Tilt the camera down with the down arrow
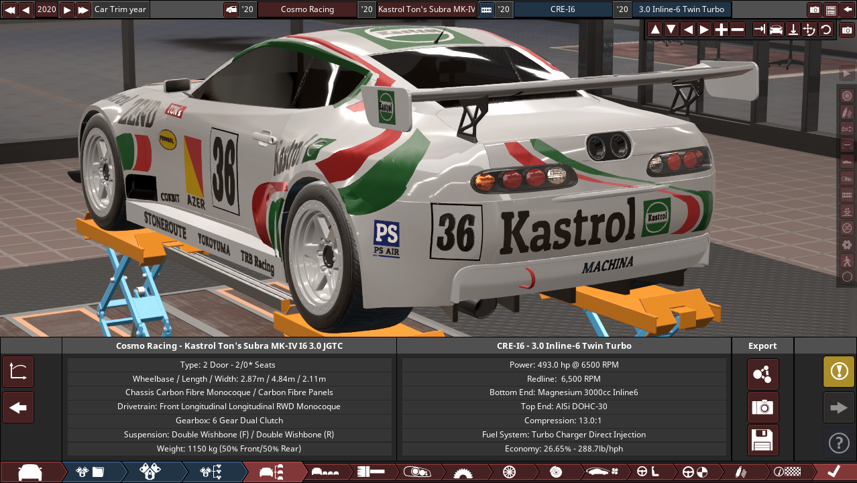 click(x=671, y=30)
